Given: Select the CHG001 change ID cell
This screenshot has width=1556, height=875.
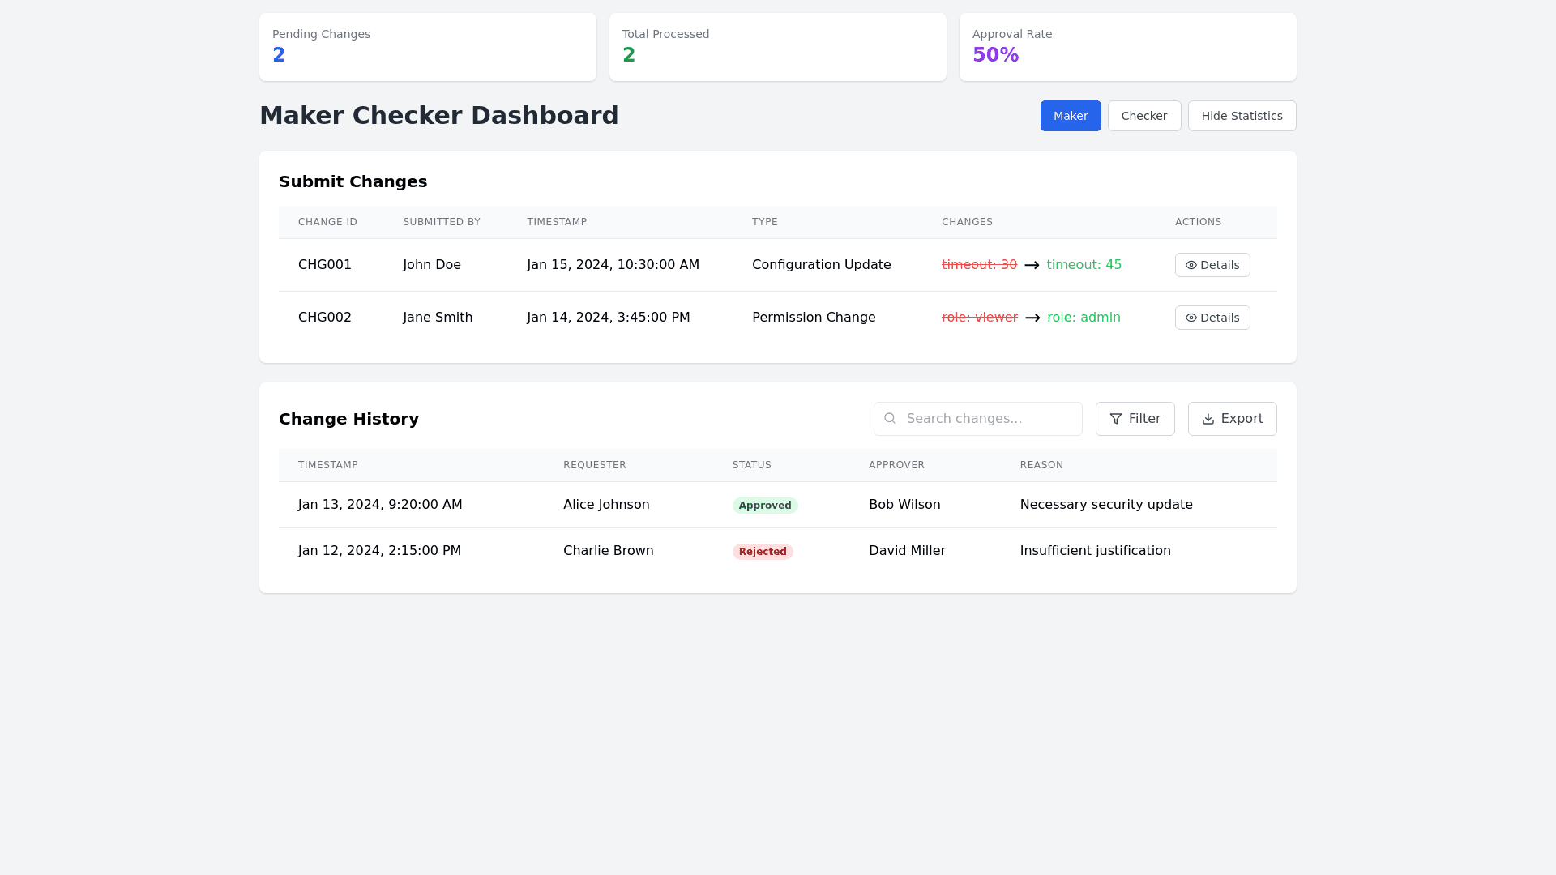Looking at the screenshot, I should 324,265.
